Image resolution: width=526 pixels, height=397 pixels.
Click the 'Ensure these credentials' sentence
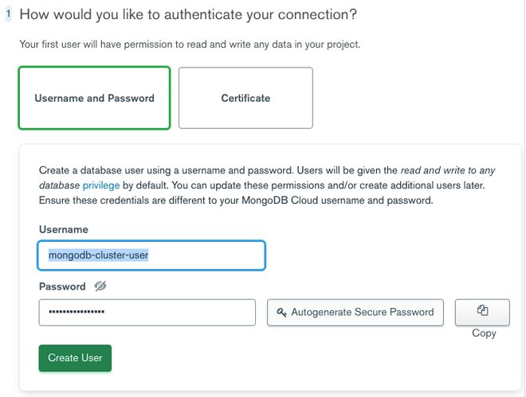pyautogui.click(x=235, y=200)
